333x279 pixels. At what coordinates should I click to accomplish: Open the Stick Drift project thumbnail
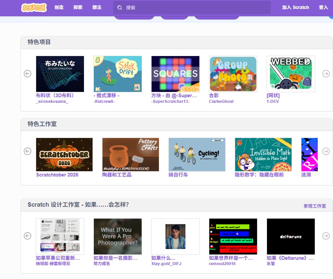coord(118,74)
